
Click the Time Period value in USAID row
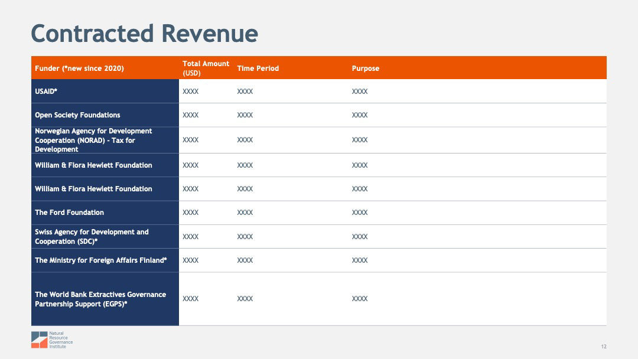coord(245,92)
